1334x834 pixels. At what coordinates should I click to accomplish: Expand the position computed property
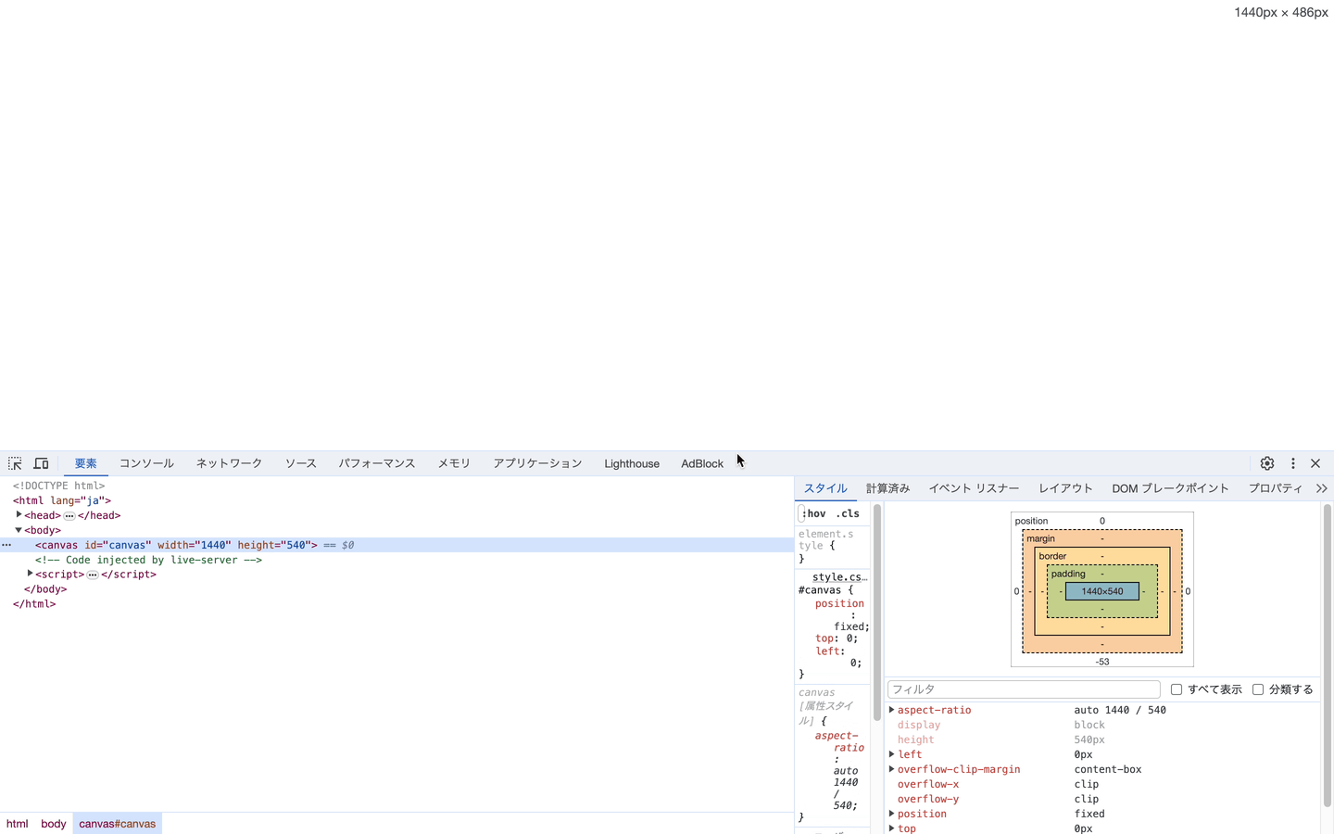tap(891, 814)
